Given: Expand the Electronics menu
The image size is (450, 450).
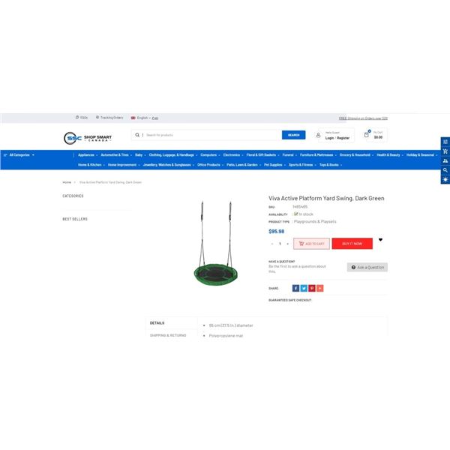Looking at the screenshot, I should (x=233, y=155).
